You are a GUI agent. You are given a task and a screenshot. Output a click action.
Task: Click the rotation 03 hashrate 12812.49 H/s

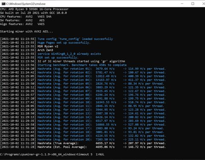click(106, 76)
